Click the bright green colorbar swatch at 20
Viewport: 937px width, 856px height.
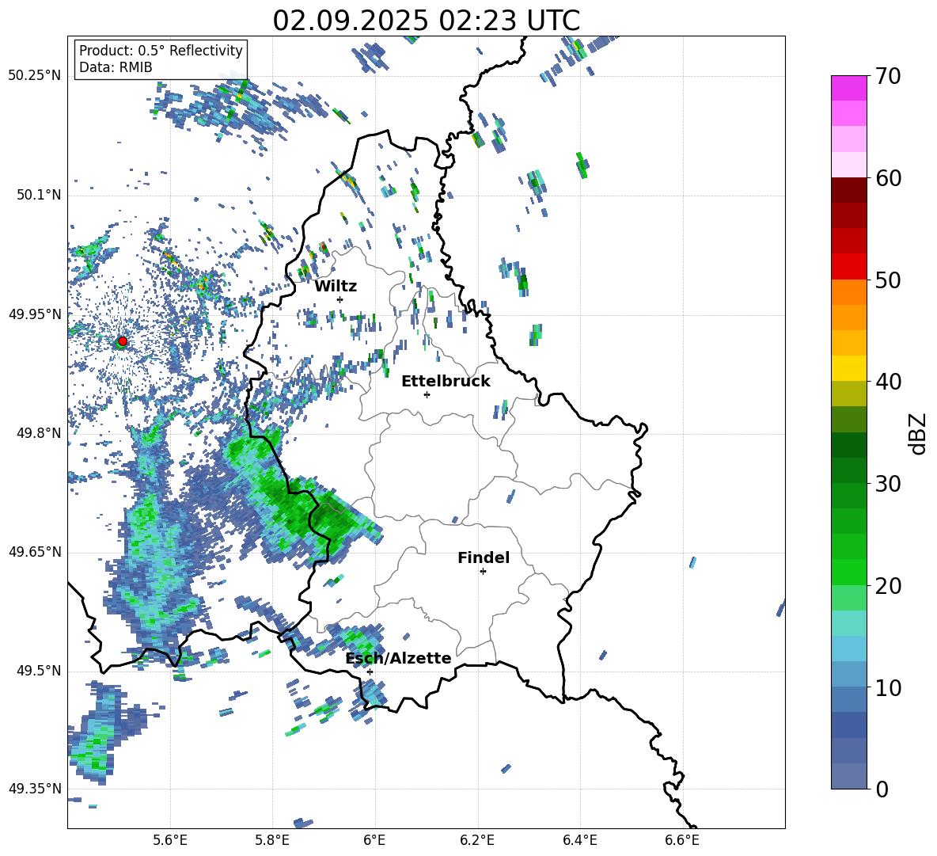point(848,572)
